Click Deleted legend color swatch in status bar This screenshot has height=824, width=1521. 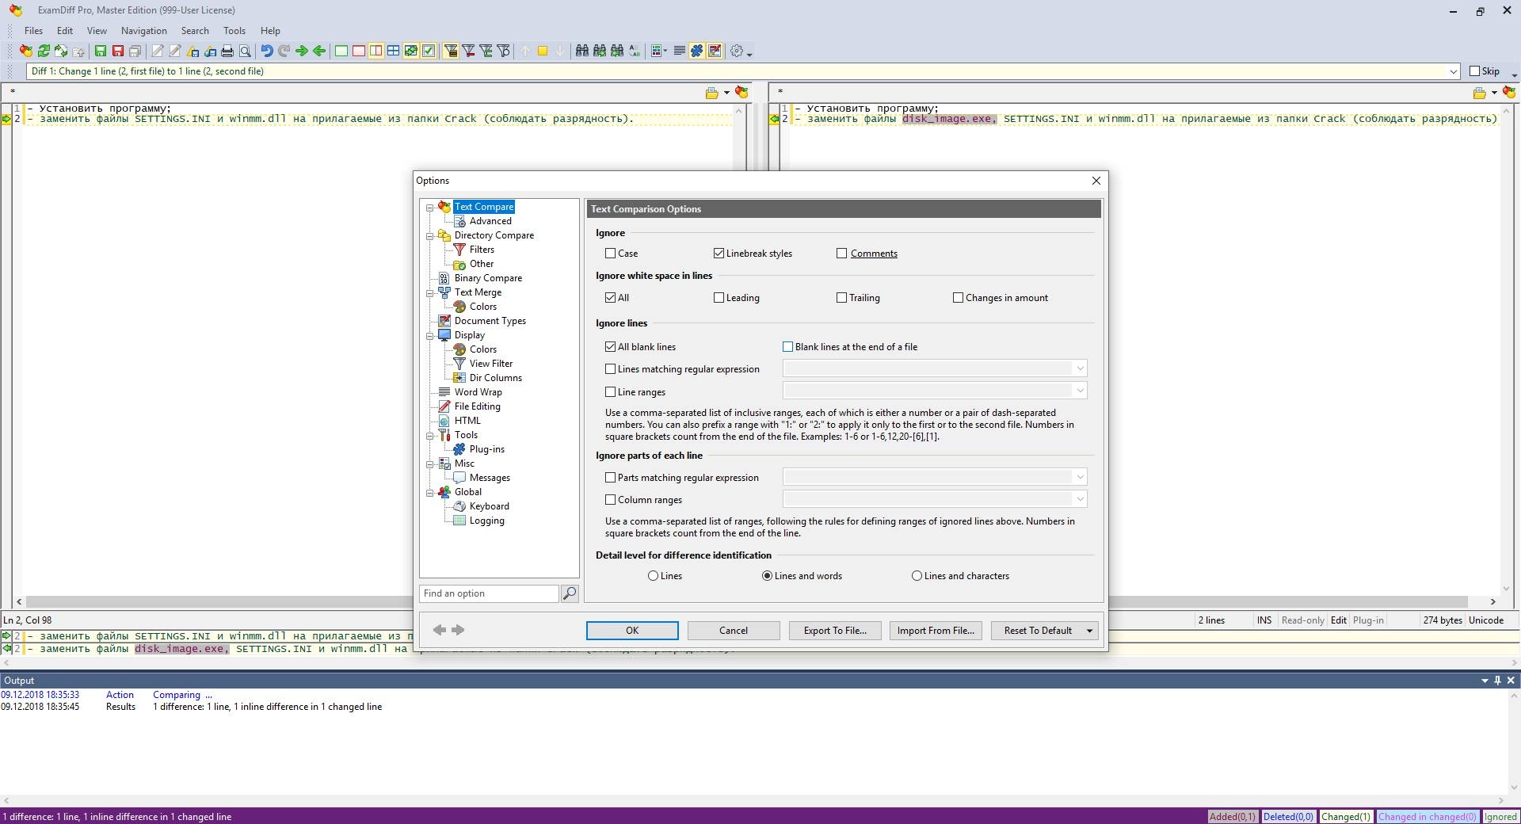click(x=1288, y=816)
